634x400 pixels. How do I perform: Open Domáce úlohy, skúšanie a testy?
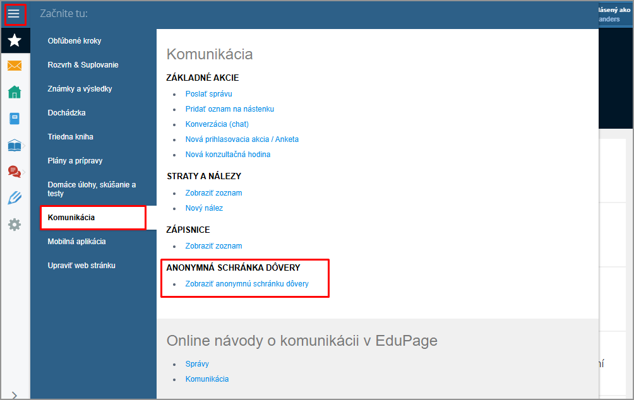pyautogui.click(x=92, y=189)
